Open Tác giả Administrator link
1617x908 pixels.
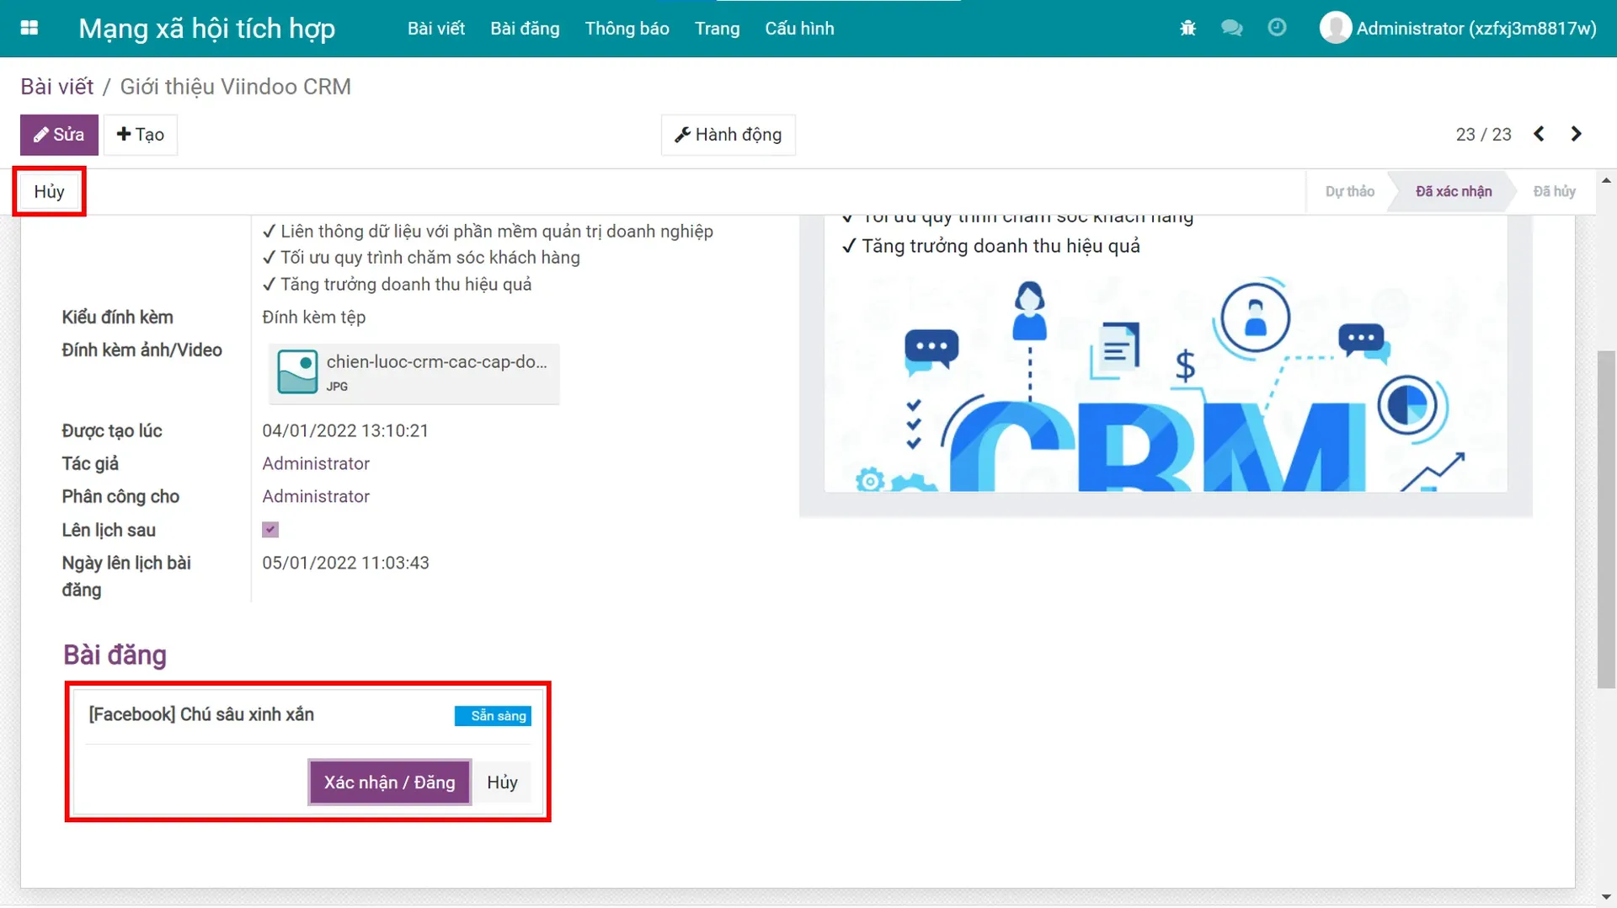click(x=316, y=463)
